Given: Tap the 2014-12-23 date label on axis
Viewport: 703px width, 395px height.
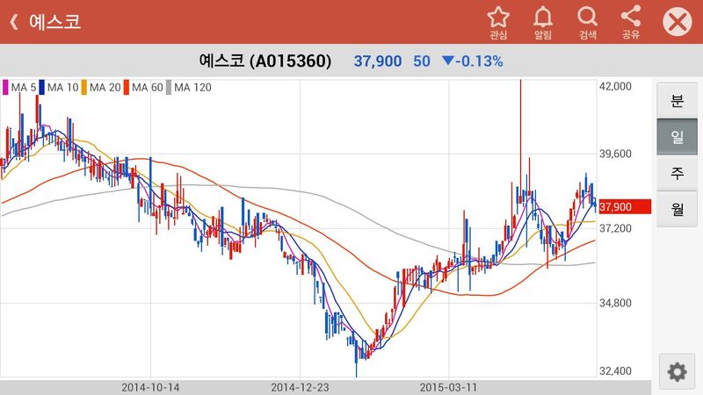Looking at the screenshot, I should coord(298,386).
